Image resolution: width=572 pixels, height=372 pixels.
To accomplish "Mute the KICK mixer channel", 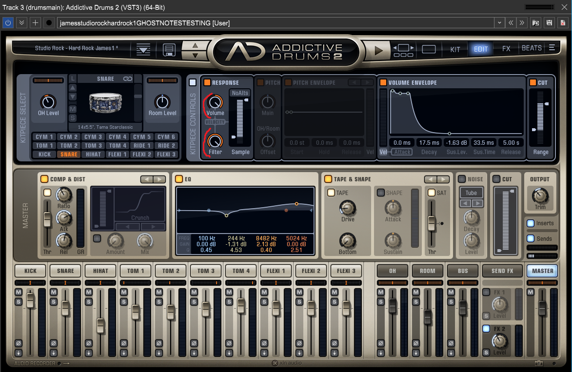I will (x=18, y=292).
